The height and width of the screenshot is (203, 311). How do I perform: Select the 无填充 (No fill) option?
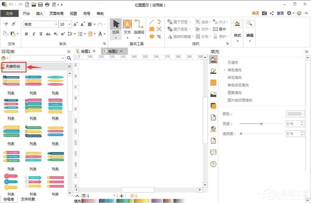pos(233,62)
